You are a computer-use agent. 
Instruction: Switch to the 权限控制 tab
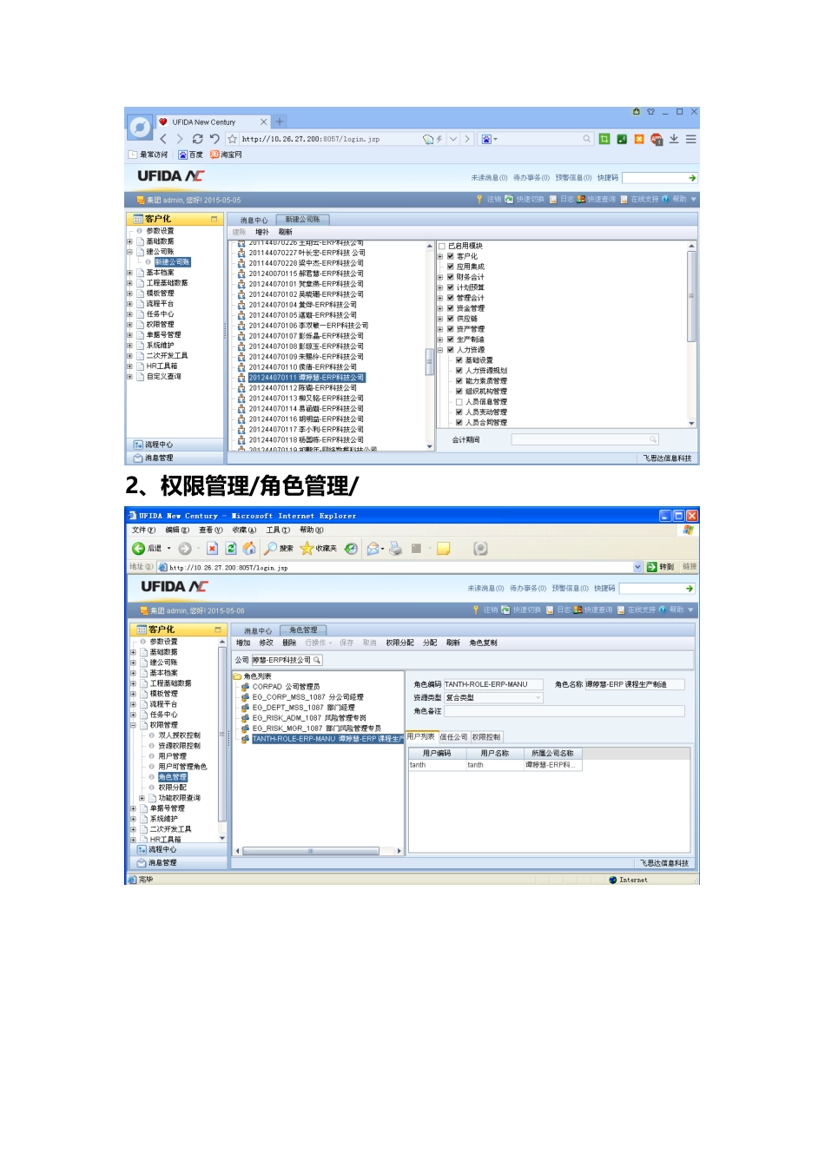pyautogui.click(x=486, y=738)
